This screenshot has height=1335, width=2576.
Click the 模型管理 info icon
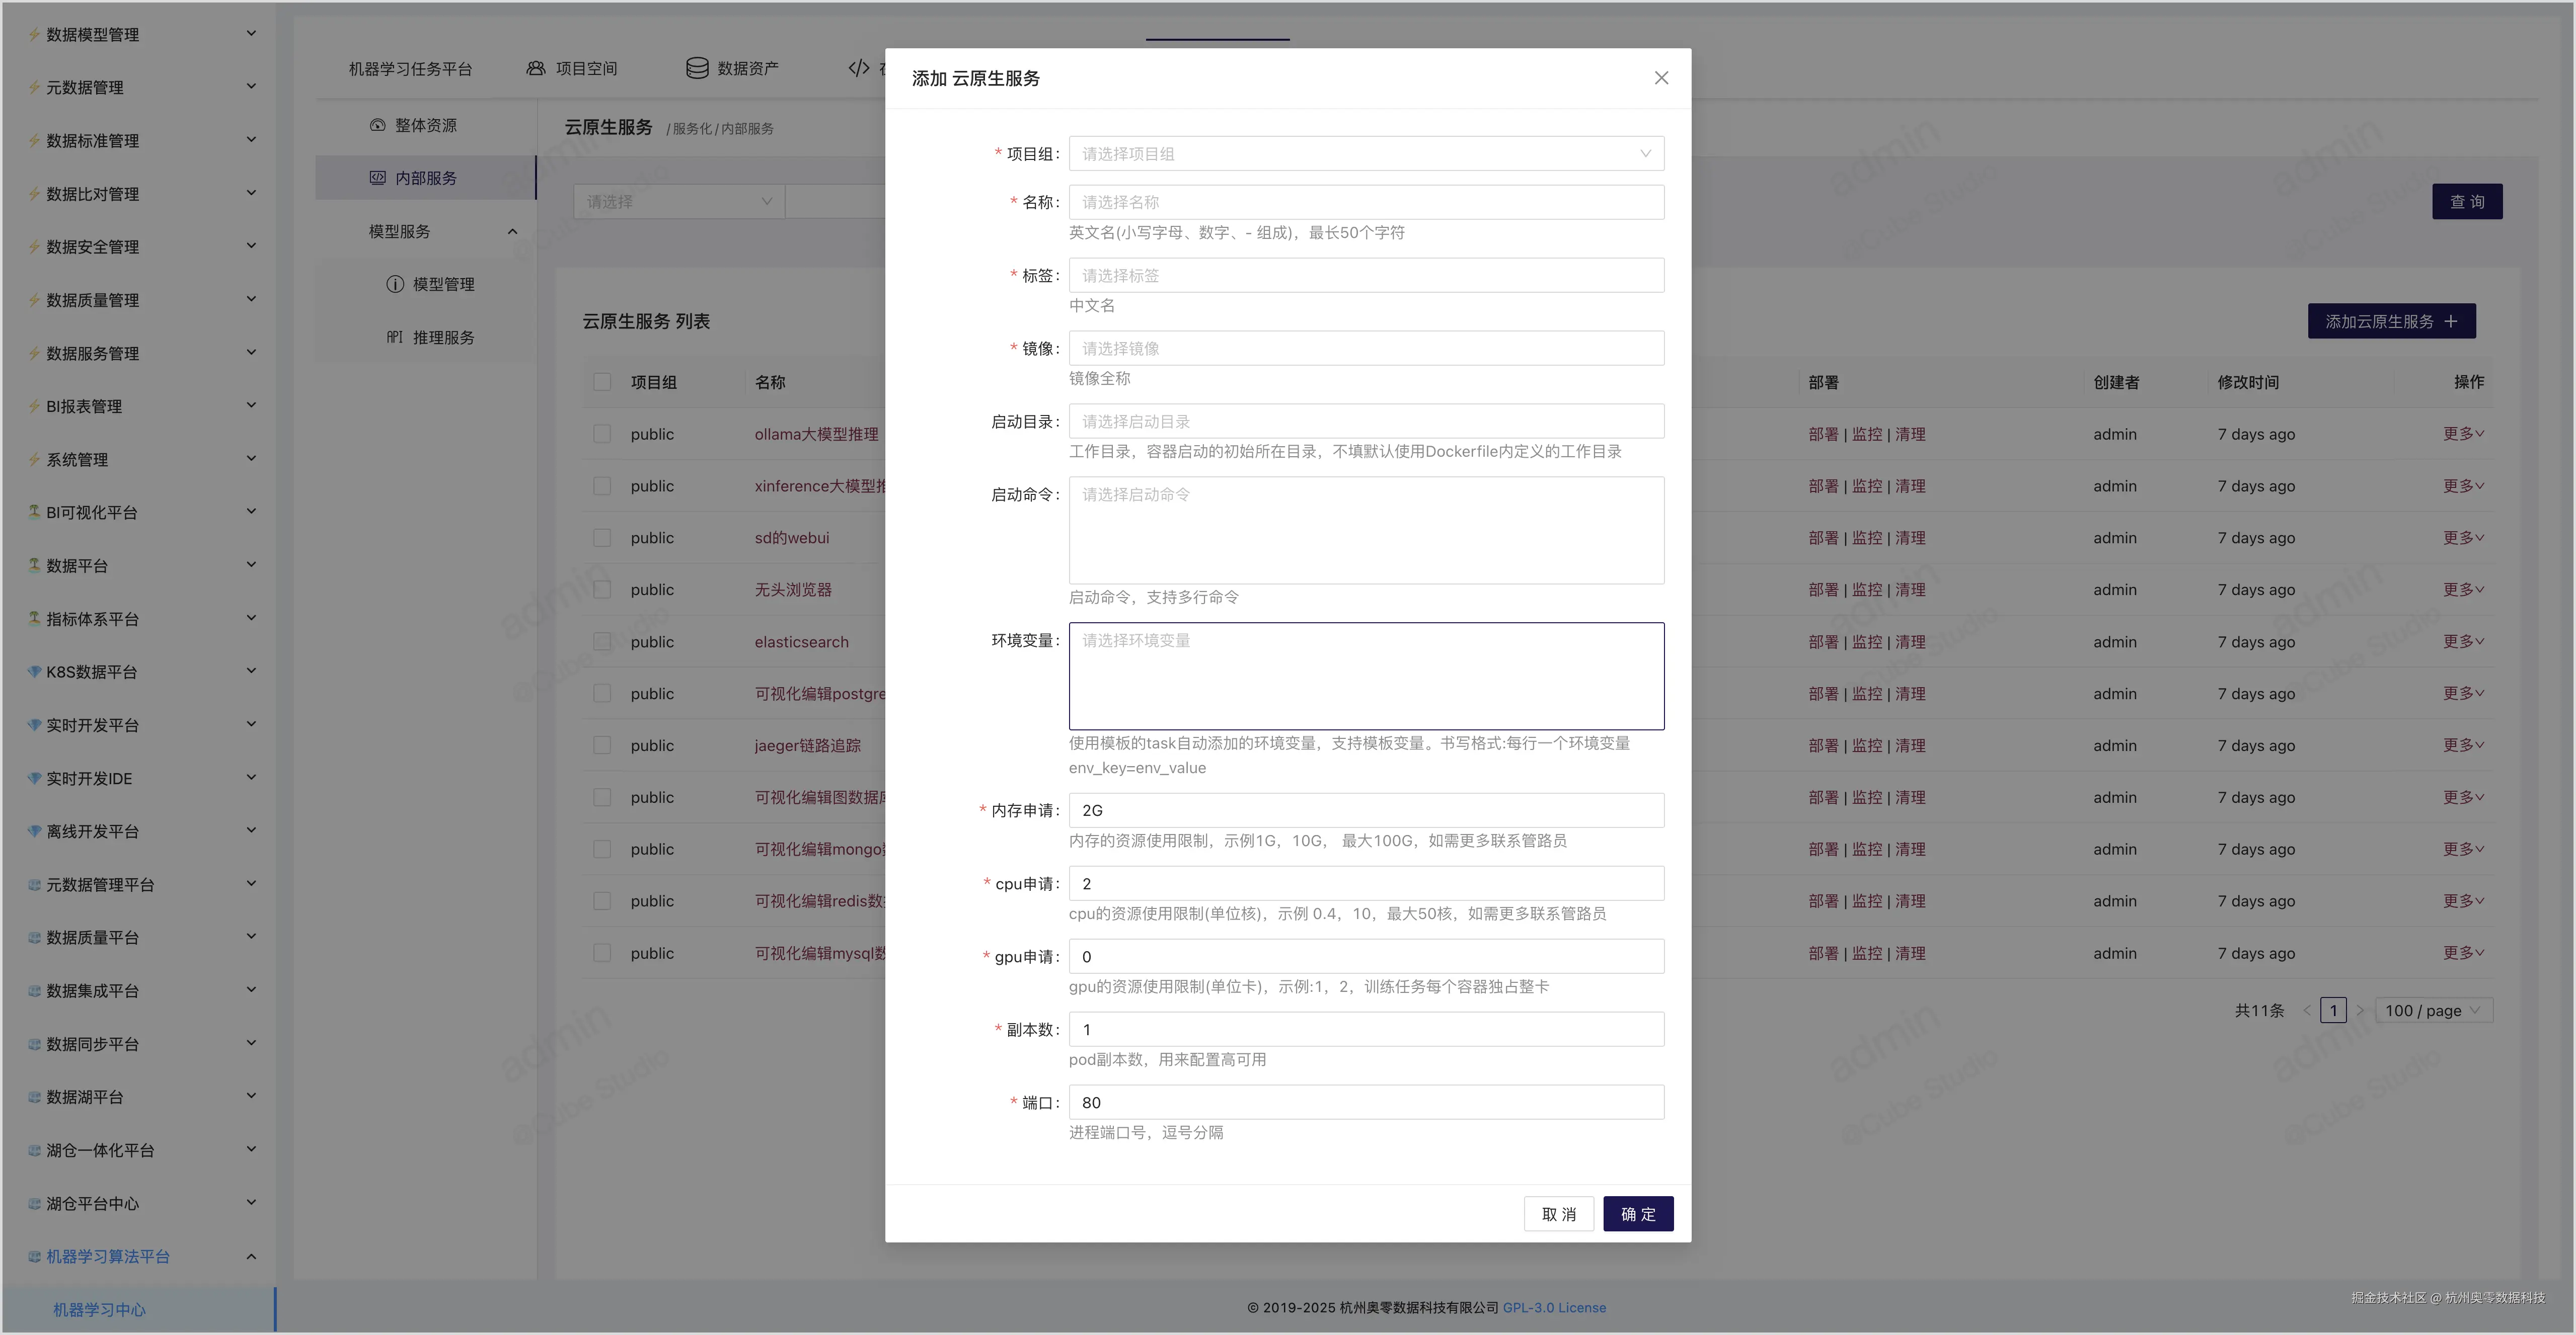395,284
